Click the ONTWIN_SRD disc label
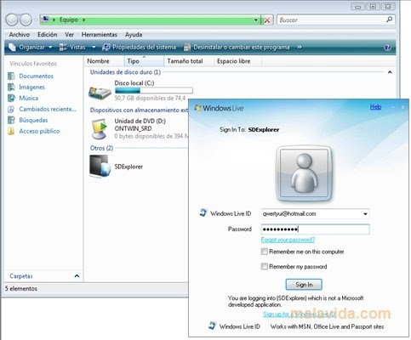Screen dimensions: 411x340 pos(133,128)
